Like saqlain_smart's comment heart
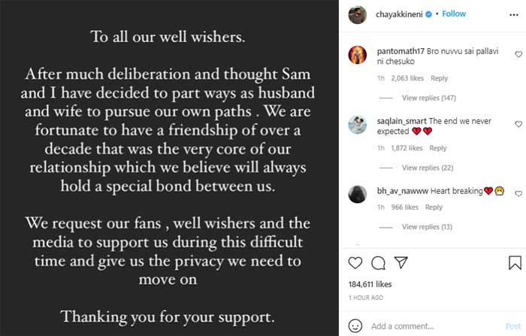 518,124
